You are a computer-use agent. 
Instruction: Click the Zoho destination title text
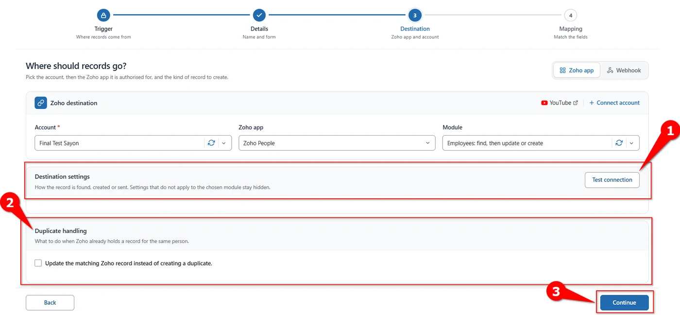[x=74, y=103]
